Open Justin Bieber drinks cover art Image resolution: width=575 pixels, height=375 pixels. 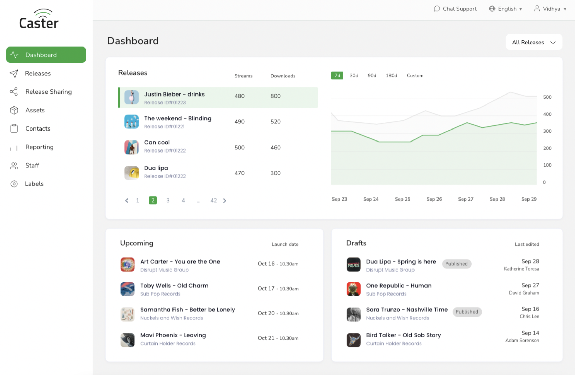click(x=131, y=97)
